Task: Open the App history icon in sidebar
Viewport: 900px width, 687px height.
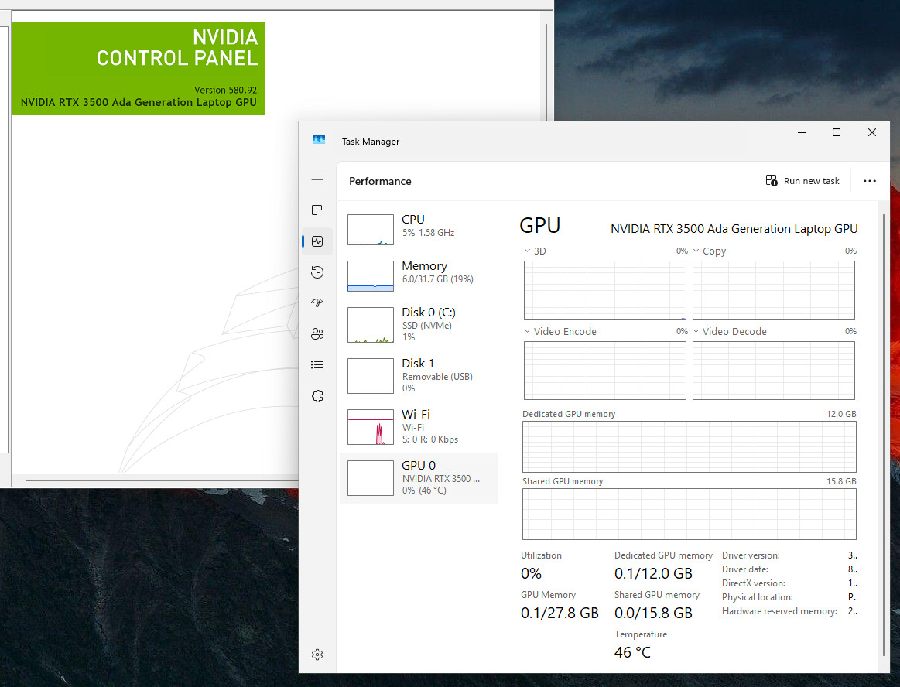Action: pyautogui.click(x=317, y=272)
